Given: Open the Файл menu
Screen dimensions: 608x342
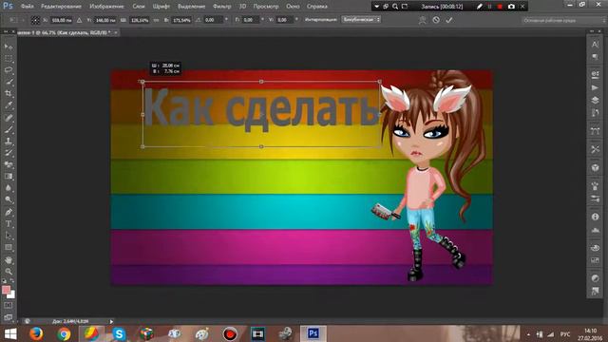Looking at the screenshot, I should point(27,7).
